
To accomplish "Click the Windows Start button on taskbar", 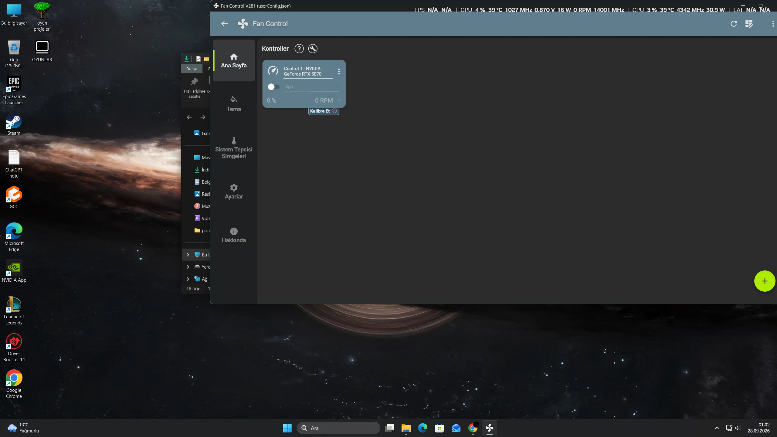I will point(287,428).
